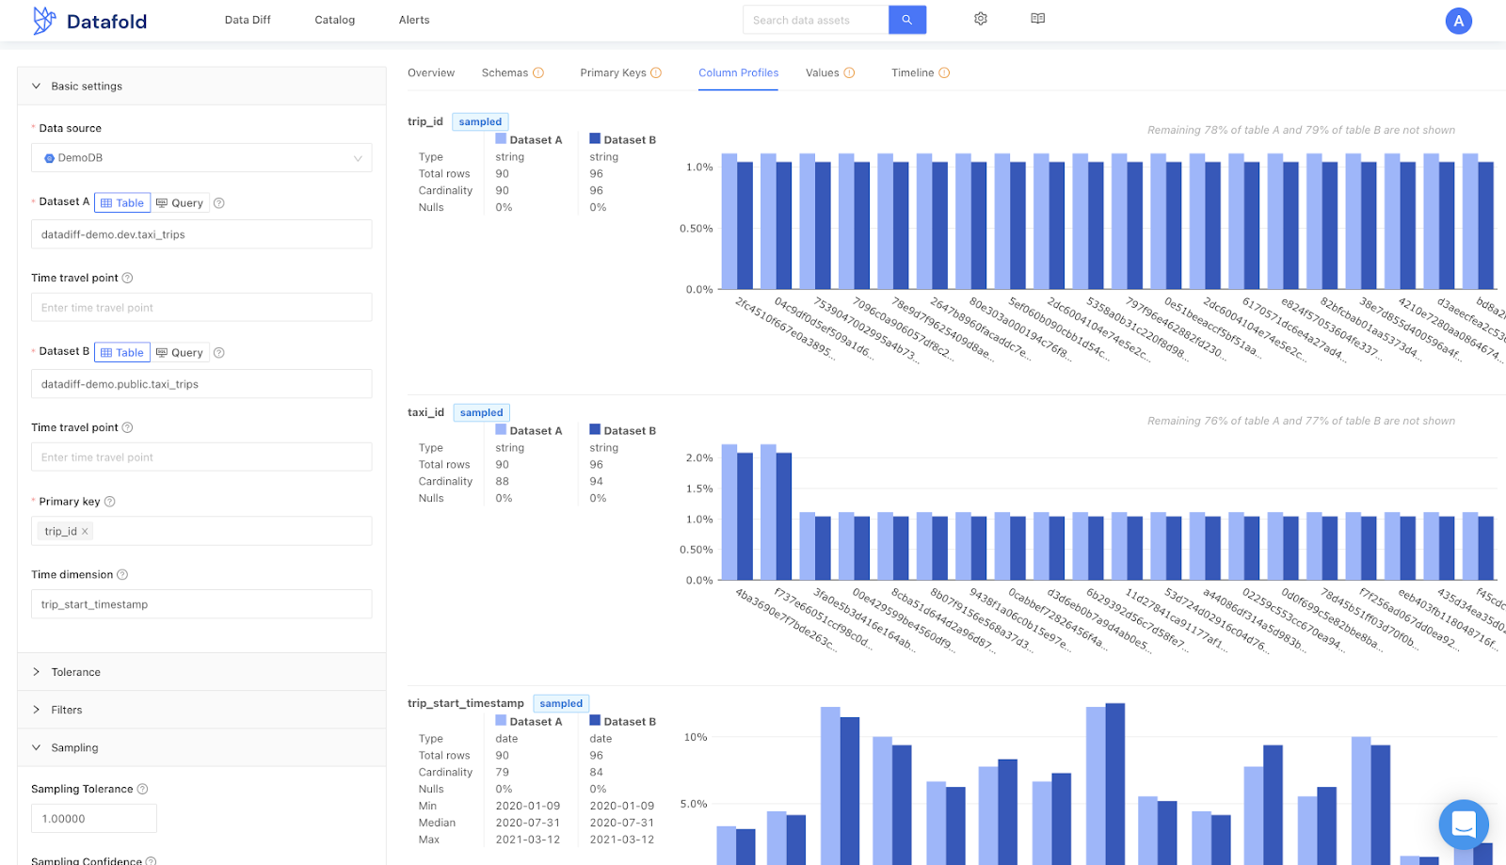
Task: Expand the Tolerance section
Action: [201, 672]
